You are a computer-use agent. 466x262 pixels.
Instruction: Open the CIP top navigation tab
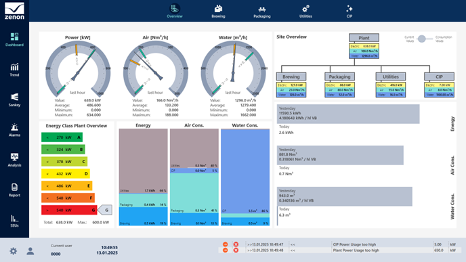pos(349,12)
